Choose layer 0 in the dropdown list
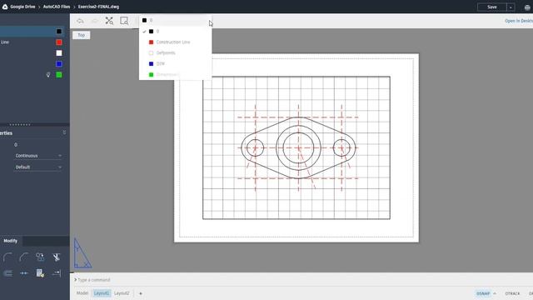Screen dimensions: 533x300 (x=176, y=32)
